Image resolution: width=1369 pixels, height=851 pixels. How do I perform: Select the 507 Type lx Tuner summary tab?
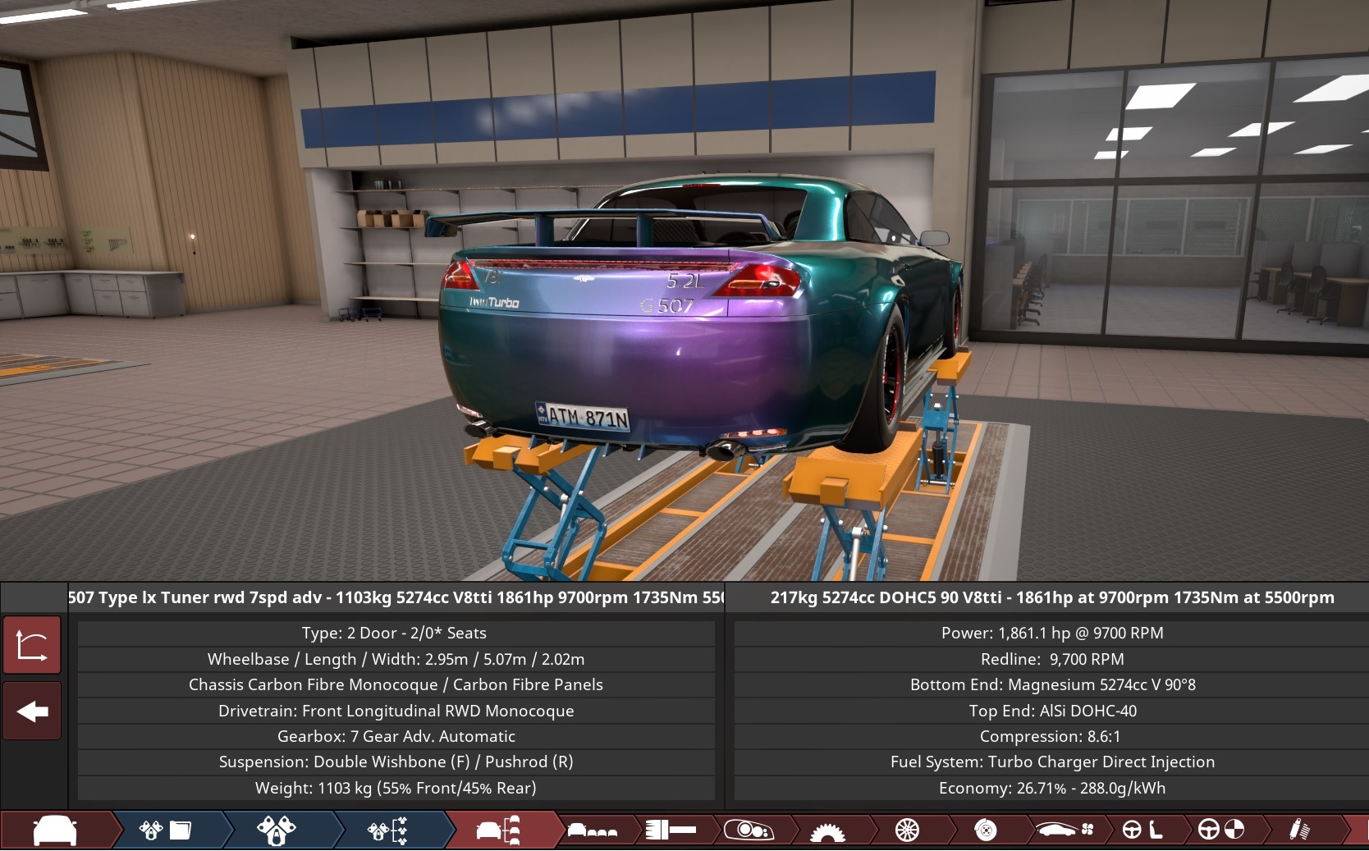tap(394, 597)
